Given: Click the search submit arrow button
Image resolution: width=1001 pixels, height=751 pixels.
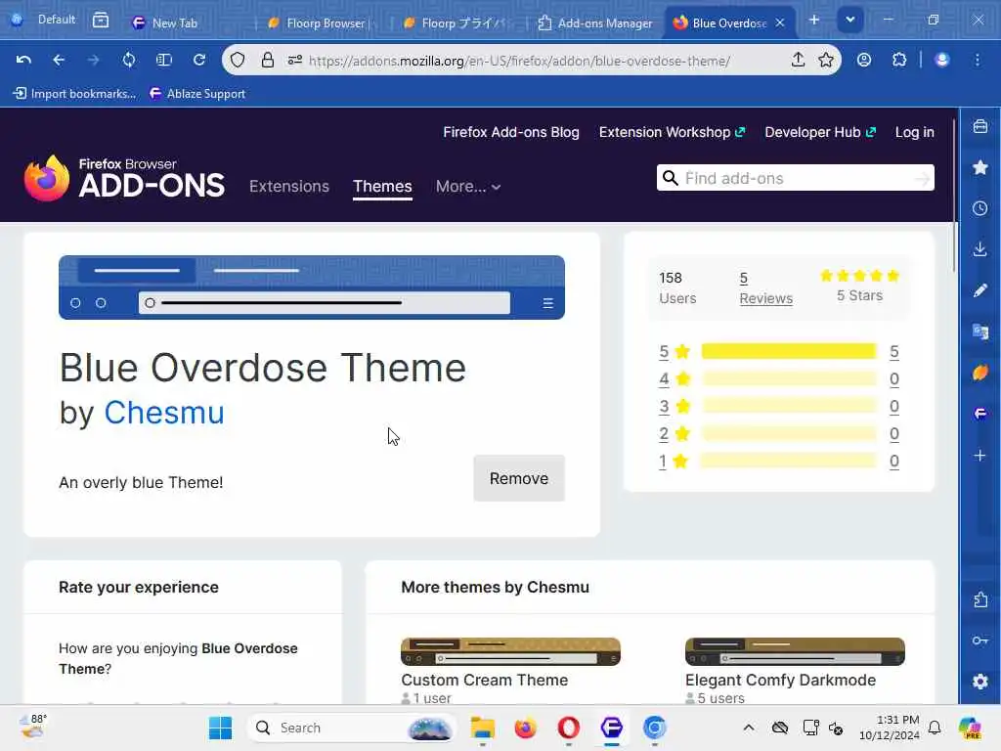Looking at the screenshot, I should [x=922, y=179].
